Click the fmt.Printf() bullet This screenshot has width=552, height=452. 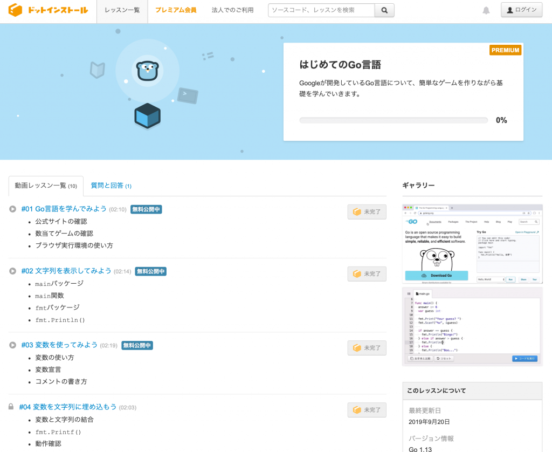[x=58, y=432]
